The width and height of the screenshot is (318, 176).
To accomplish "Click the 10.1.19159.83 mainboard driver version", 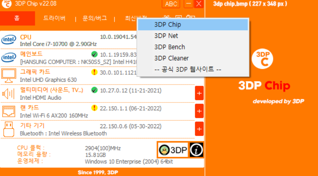I will [x=119, y=55].
